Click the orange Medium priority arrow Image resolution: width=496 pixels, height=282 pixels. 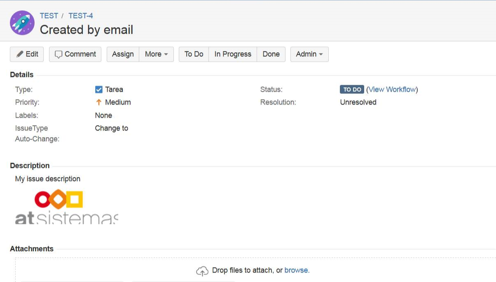point(98,102)
